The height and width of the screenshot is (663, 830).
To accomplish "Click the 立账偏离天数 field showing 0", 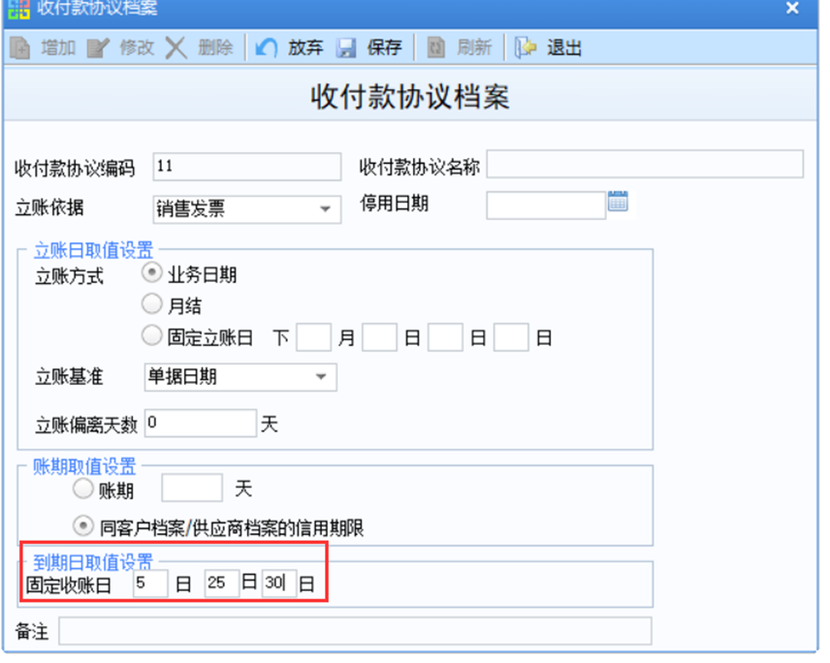I will (x=201, y=423).
